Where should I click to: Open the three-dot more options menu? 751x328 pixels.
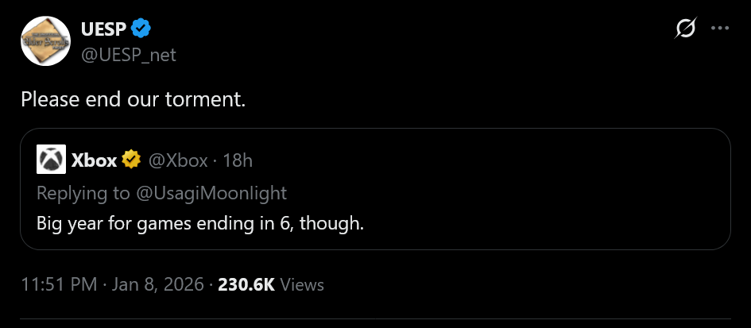tap(719, 29)
